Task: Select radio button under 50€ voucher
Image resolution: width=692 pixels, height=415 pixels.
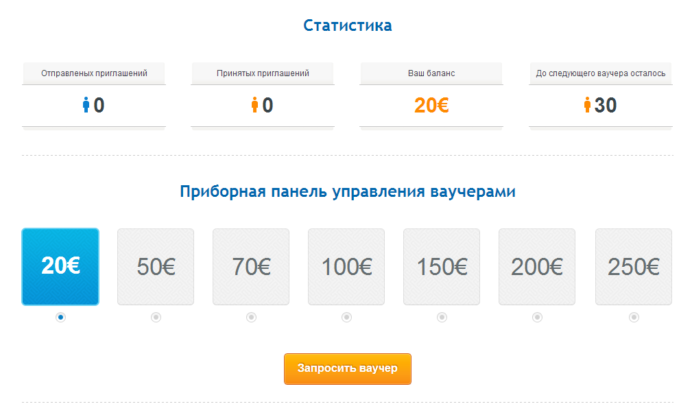Action: [x=156, y=317]
